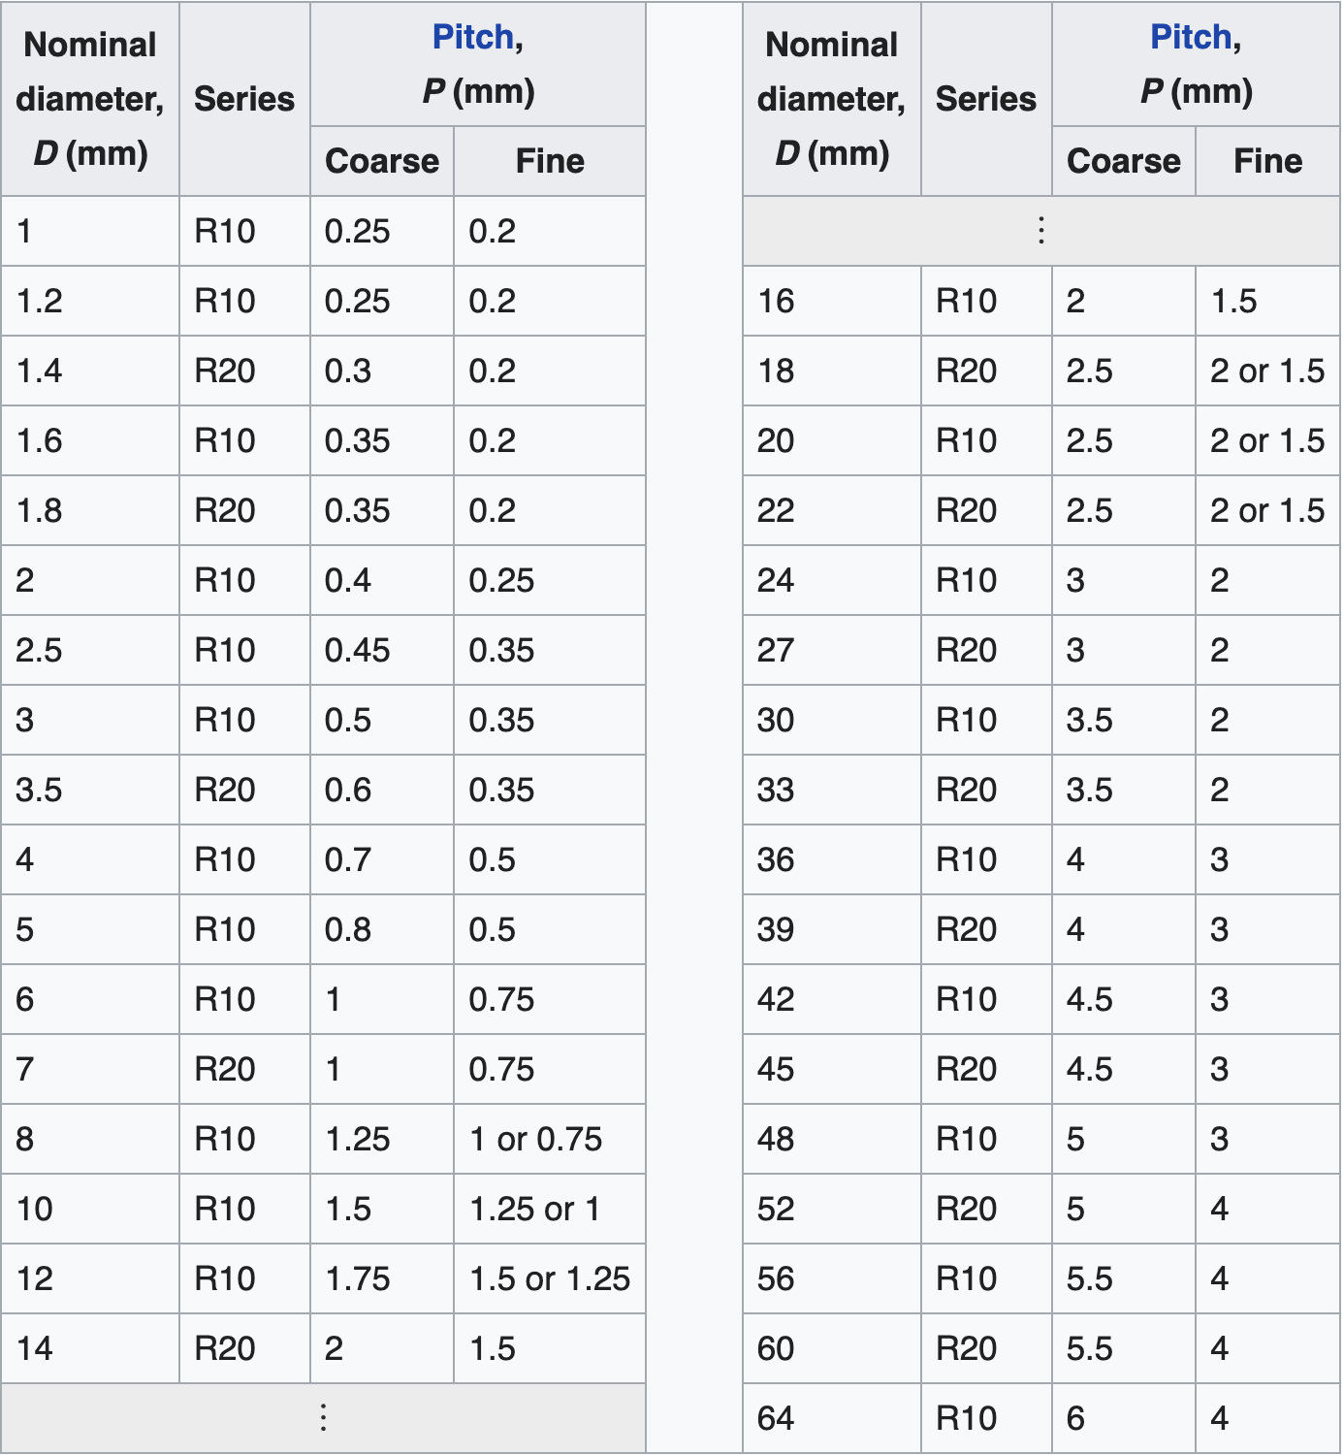Select the R20 series cell for diameter 14

point(225,1348)
